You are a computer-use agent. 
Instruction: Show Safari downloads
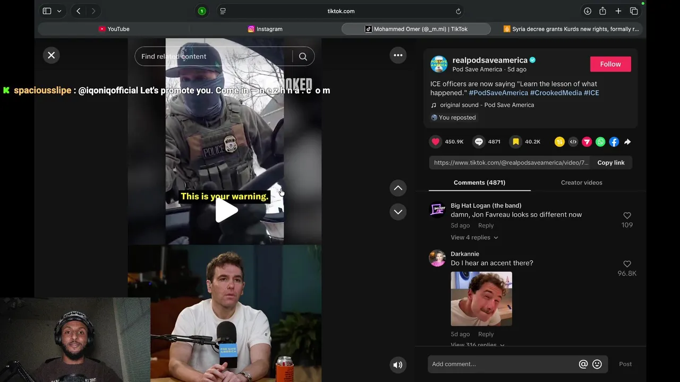coord(588,11)
